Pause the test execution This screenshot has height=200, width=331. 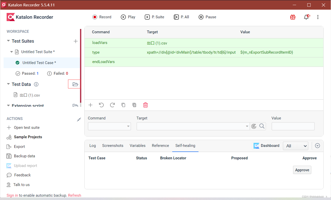pos(207,17)
